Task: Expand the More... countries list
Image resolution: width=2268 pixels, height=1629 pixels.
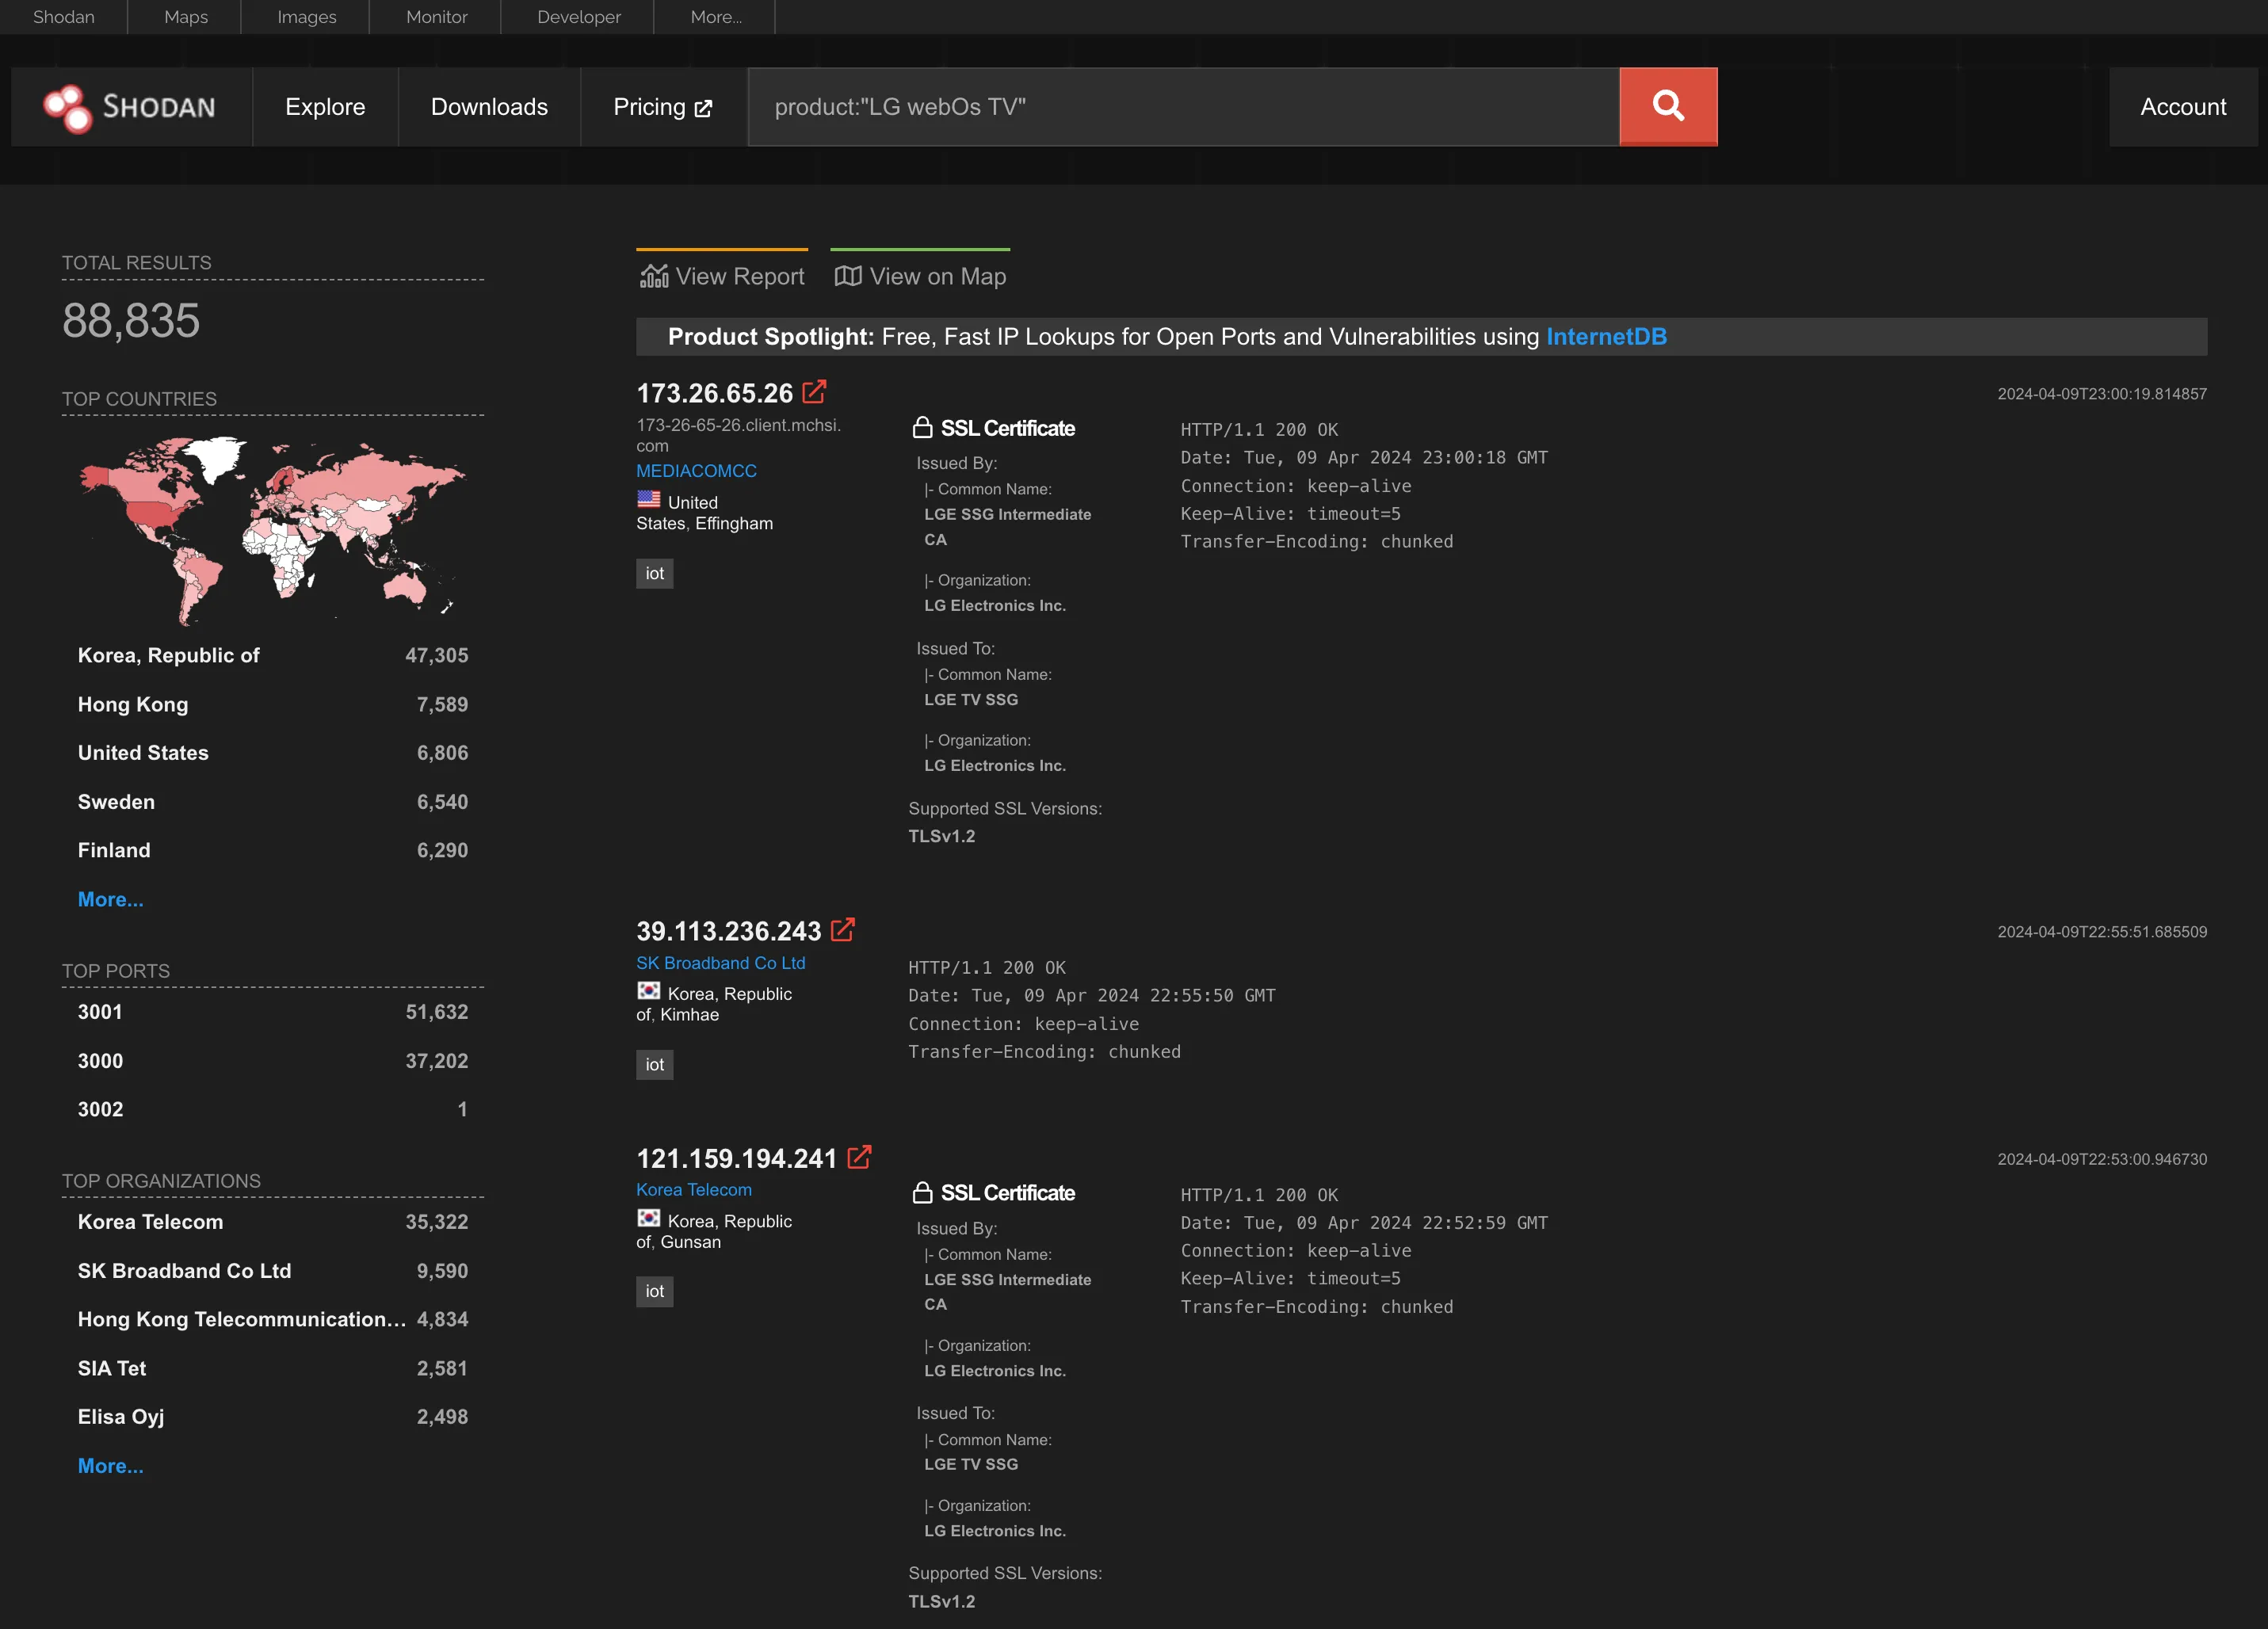Action: (109, 898)
